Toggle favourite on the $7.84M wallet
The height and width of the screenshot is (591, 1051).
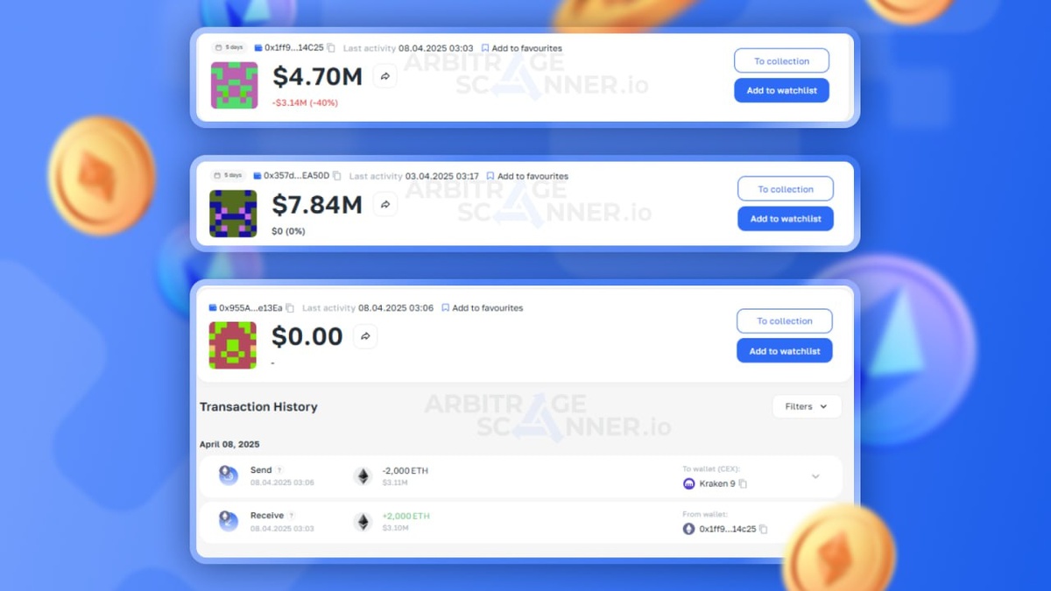527,176
